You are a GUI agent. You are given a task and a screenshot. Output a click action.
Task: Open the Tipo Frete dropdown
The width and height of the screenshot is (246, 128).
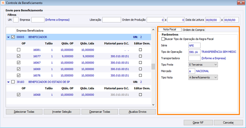point(203,64)
